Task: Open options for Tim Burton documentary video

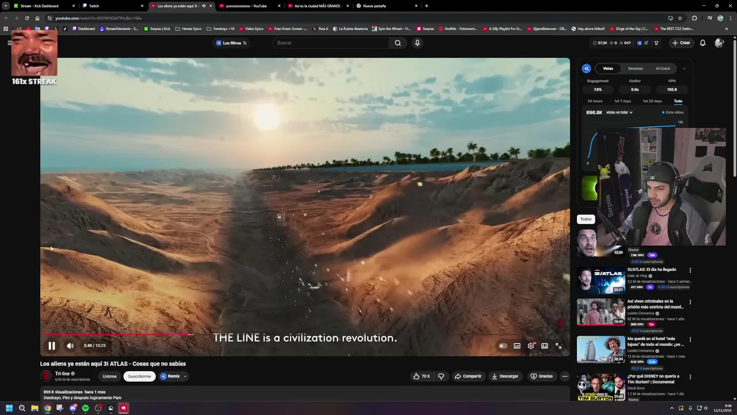Action: pos(690,377)
